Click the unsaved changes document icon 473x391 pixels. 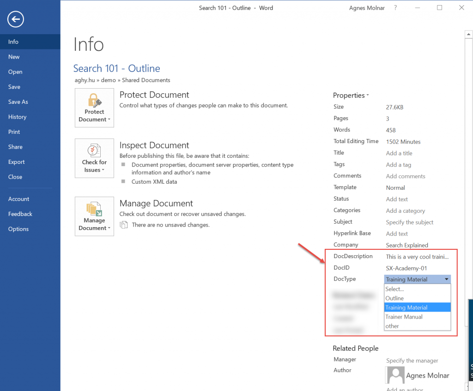pos(123,225)
